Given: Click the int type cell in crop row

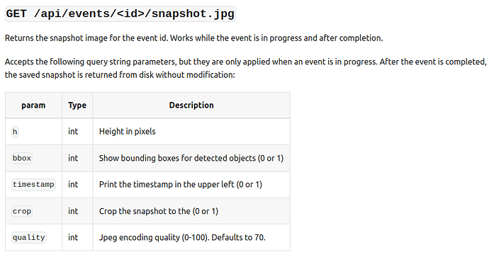Looking at the screenshot, I should tap(73, 211).
